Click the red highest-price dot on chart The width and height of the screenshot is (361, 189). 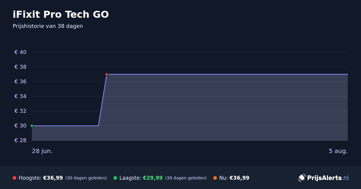(x=107, y=74)
